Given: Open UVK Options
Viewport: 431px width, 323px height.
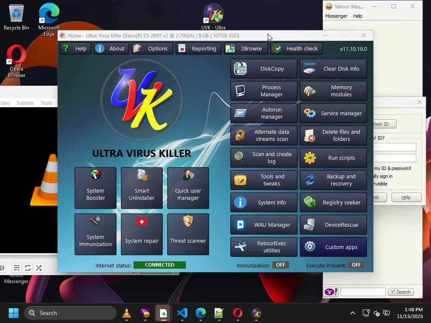Looking at the screenshot, I should [x=152, y=49].
